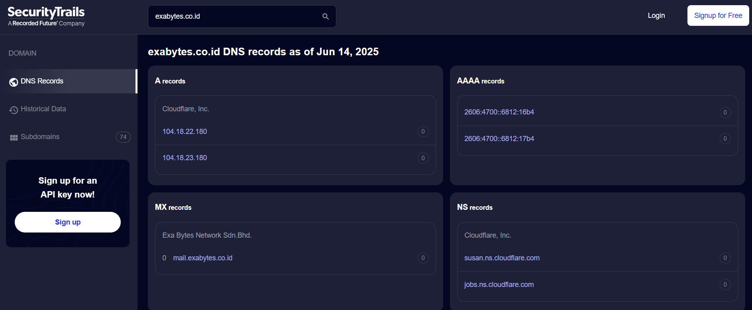Screen dimensions: 752x310
Task: Click count badge for 104.18.22.180
Action: (423, 132)
